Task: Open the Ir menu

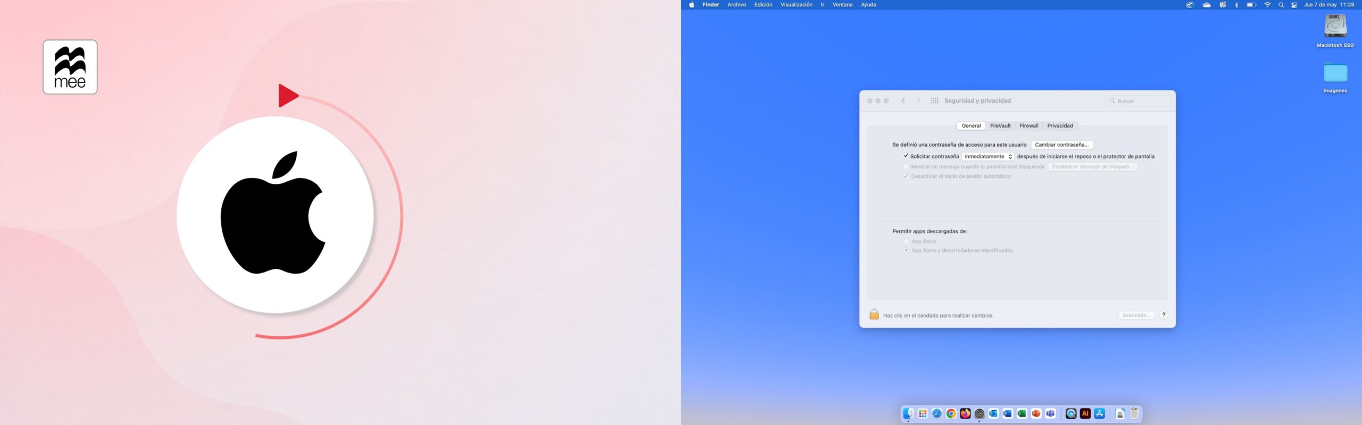Action: coord(823,5)
